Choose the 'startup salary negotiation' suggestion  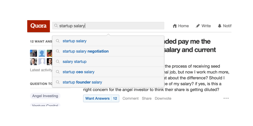tap(85, 51)
